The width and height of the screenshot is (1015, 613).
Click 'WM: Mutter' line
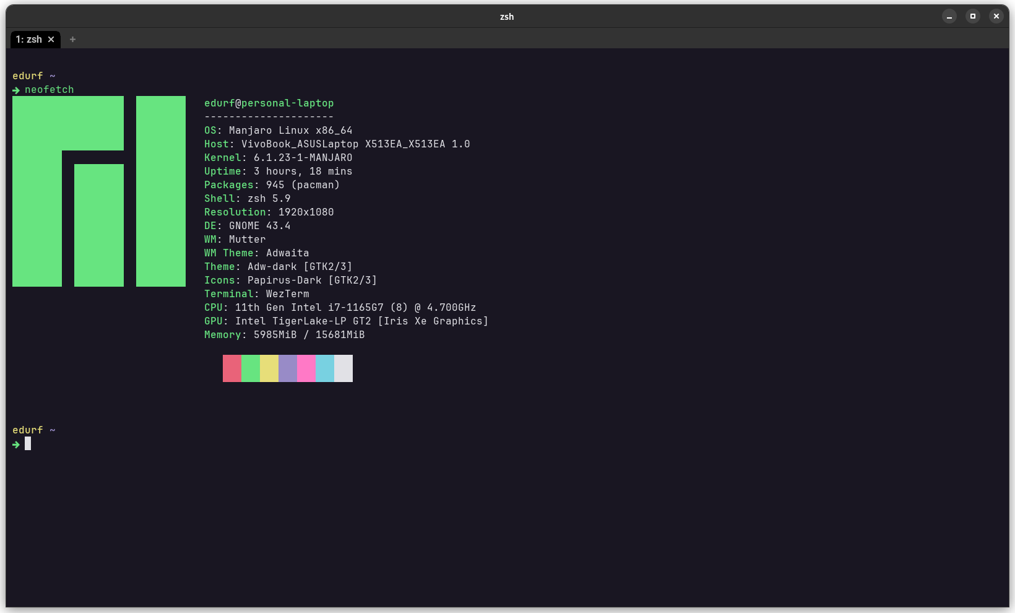pyautogui.click(x=235, y=240)
